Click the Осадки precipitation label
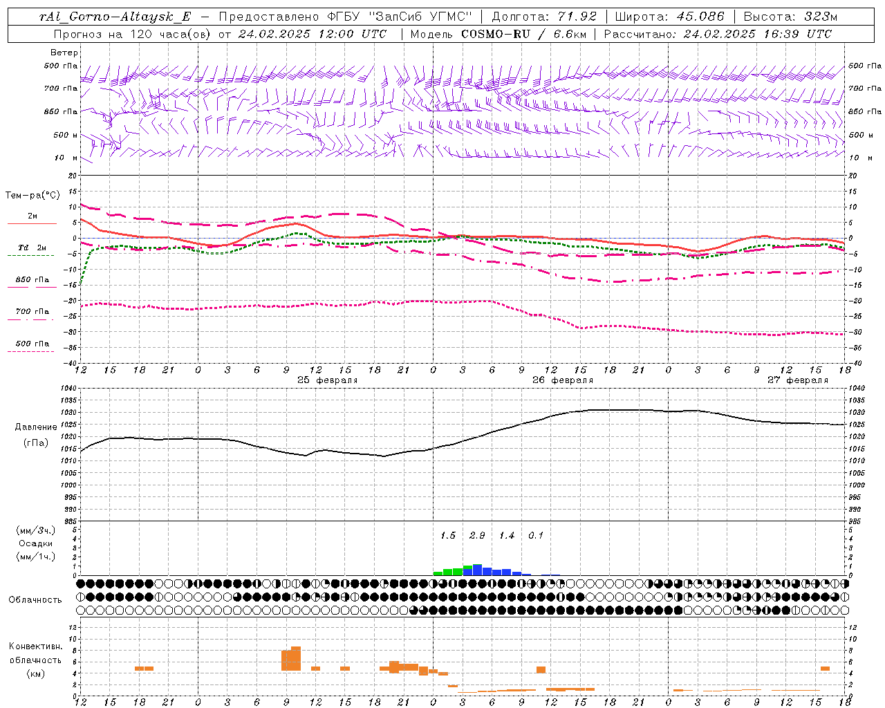885x708 pixels. tap(35, 543)
